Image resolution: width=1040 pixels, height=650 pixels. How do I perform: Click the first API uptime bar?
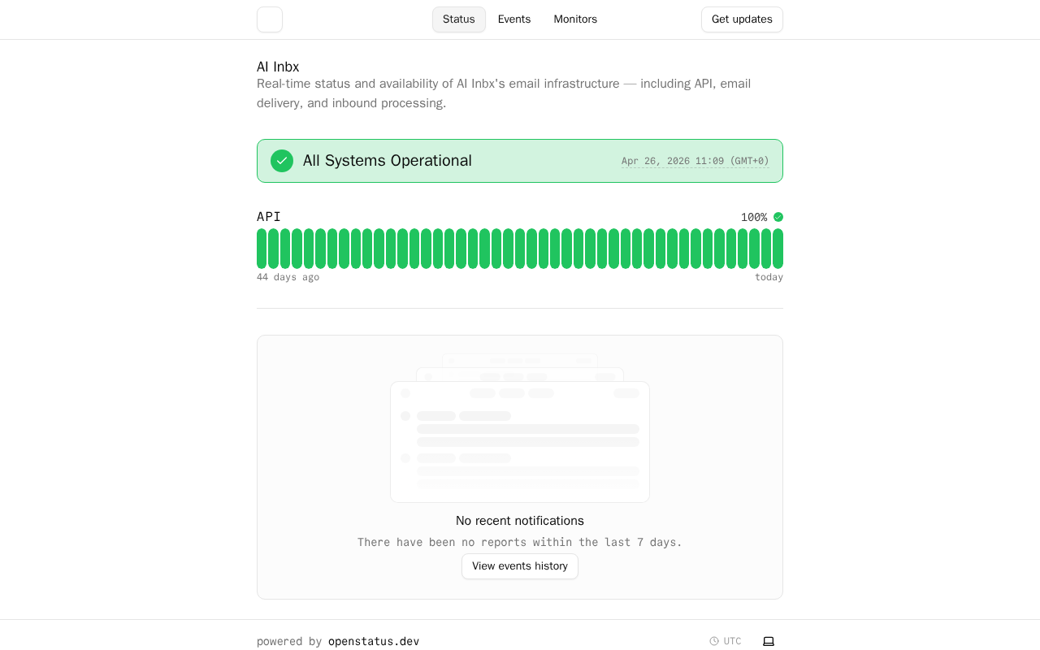pyautogui.click(x=262, y=249)
